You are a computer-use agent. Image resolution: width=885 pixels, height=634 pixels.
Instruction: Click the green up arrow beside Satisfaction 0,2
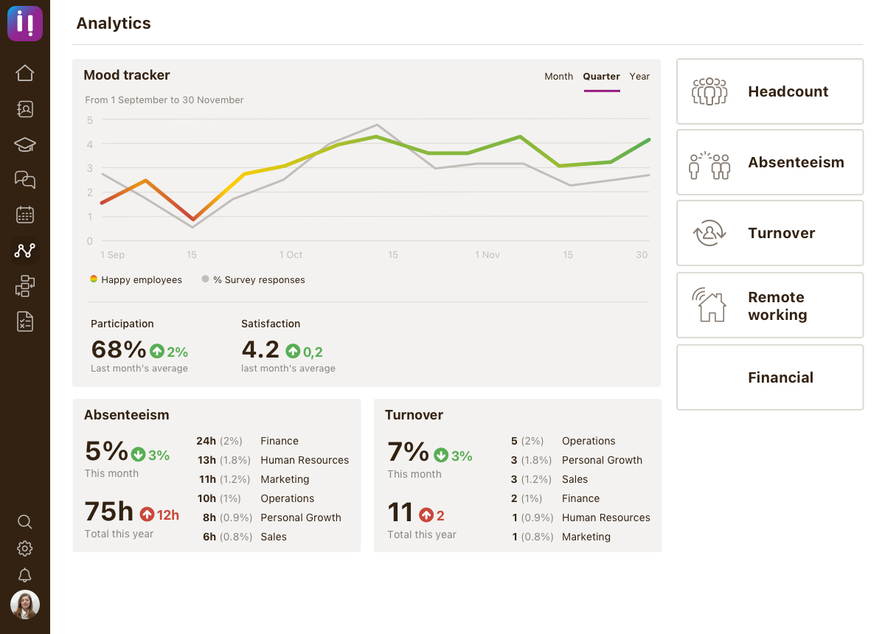[x=293, y=352]
